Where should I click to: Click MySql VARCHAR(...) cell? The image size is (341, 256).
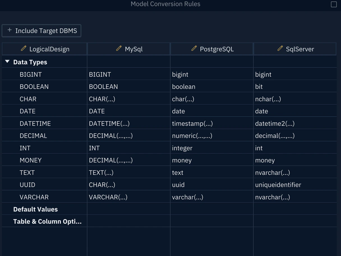(x=129, y=197)
